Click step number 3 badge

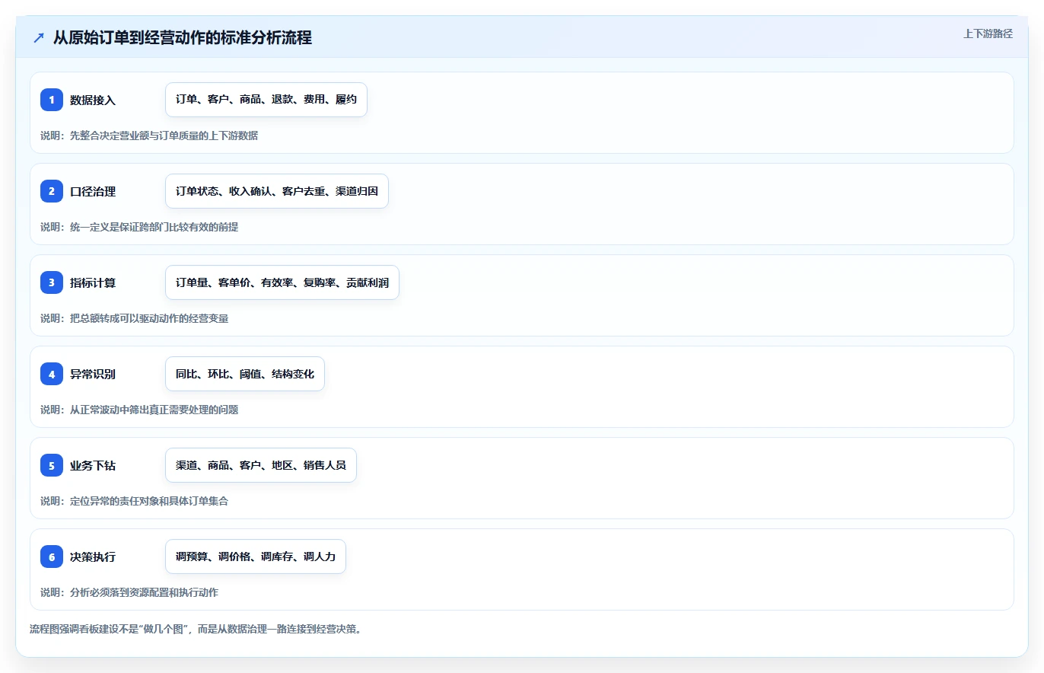pos(52,282)
